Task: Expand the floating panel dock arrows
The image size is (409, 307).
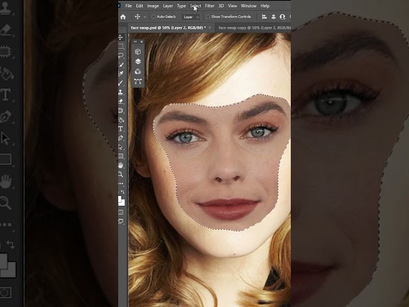Action: [135, 42]
